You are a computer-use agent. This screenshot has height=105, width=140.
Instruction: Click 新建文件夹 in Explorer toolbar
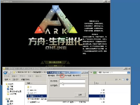25,79
